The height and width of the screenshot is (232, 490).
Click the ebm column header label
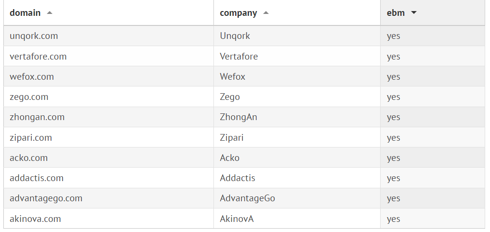(396, 13)
